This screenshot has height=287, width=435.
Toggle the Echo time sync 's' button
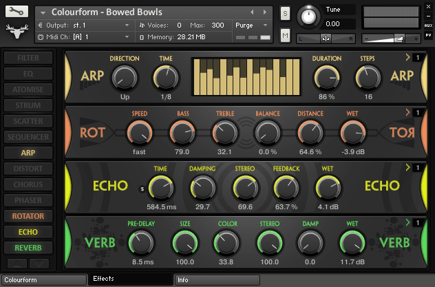tap(143, 188)
